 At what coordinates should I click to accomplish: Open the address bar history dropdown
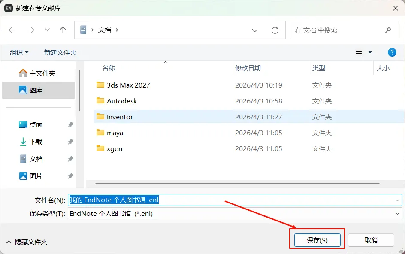(255, 30)
